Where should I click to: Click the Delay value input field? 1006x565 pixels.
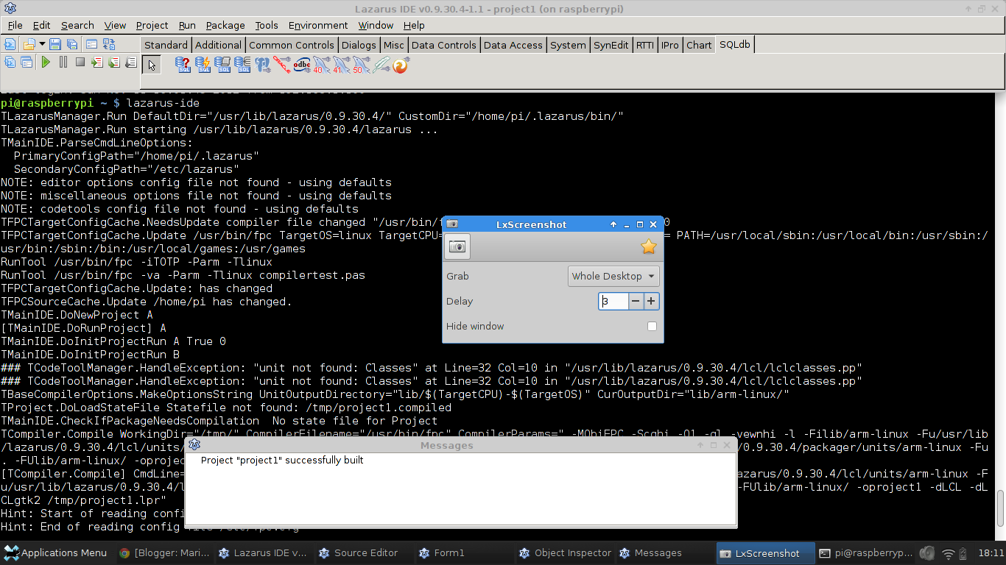(613, 301)
